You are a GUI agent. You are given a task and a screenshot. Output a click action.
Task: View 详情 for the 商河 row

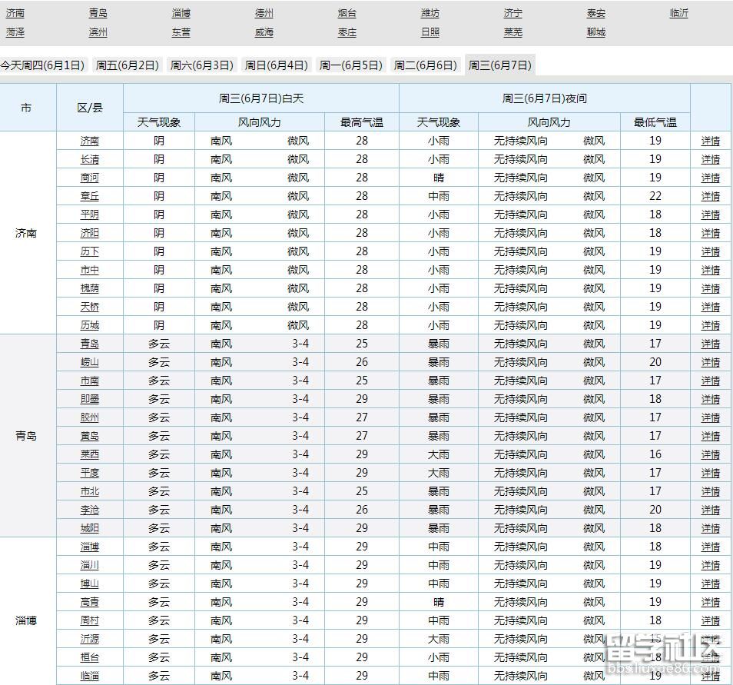[711, 178]
